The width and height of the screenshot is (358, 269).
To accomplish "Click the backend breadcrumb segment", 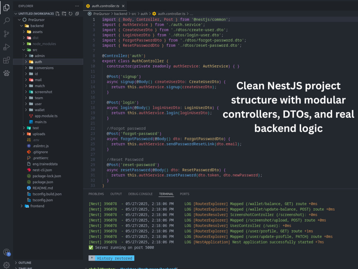I will pyautogui.click(x=121, y=14).
